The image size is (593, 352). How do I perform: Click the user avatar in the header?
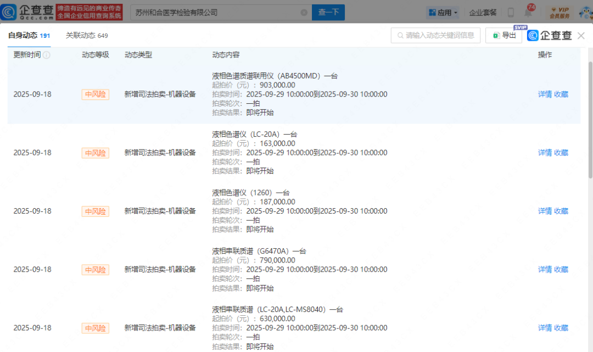586,13
